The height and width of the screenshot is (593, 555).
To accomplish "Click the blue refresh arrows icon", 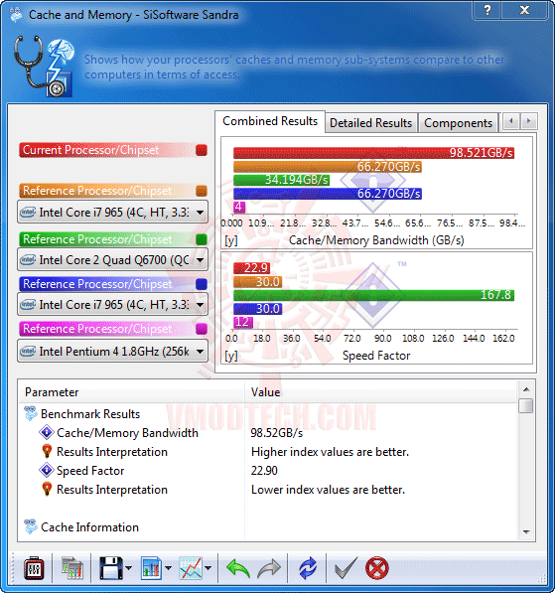I will click(x=308, y=568).
